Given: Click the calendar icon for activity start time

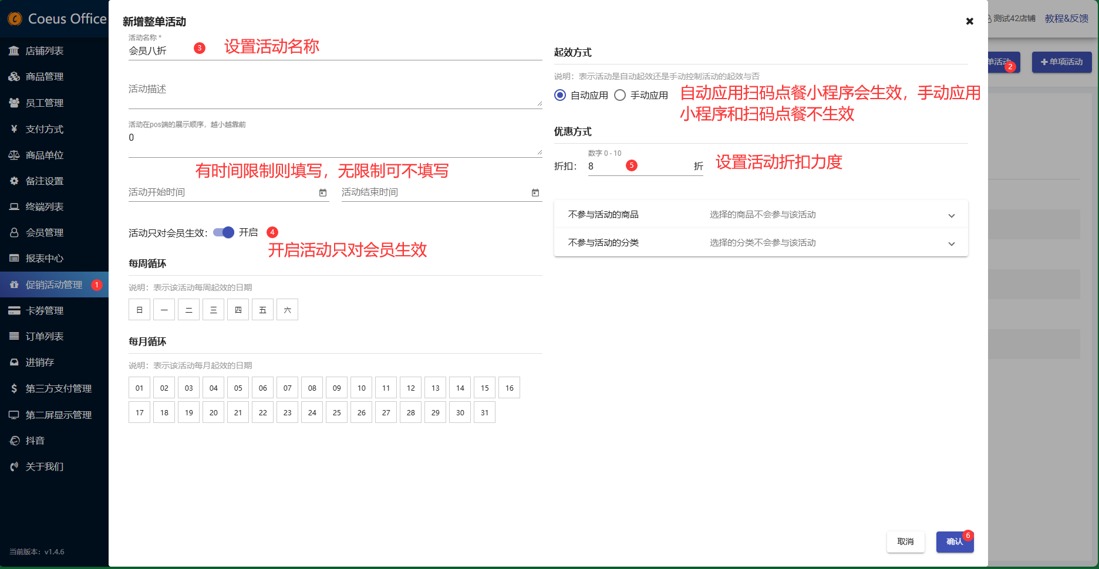Looking at the screenshot, I should (322, 193).
